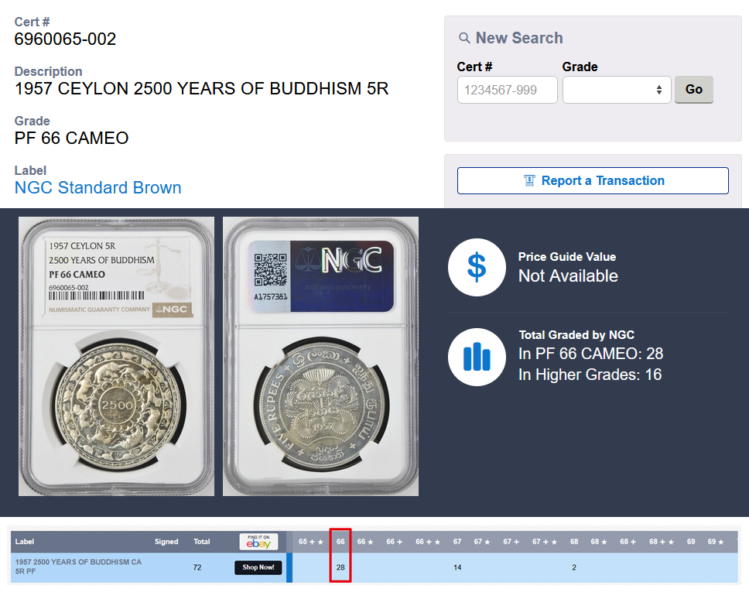Image resolution: width=749 pixels, height=599 pixels.
Task: Click the bar chart Total Graded icon
Action: 477,357
